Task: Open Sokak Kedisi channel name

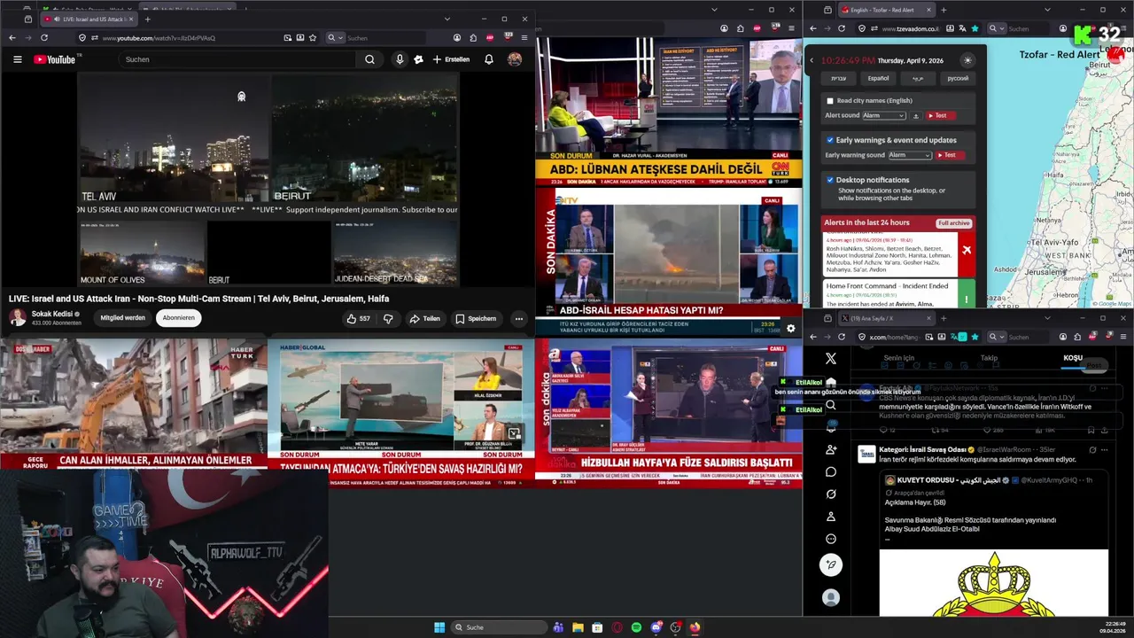Action: (x=53, y=314)
